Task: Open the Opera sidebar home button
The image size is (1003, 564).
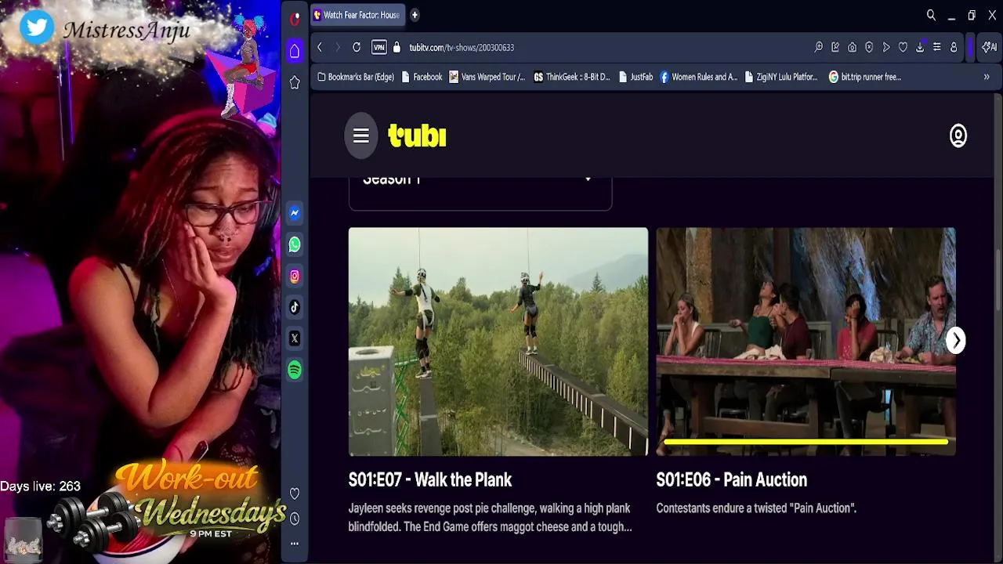Action: [295, 51]
